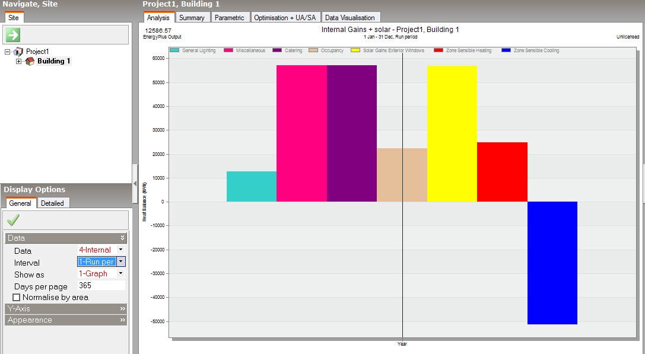Open the Data Visualisation tab

pos(349,18)
